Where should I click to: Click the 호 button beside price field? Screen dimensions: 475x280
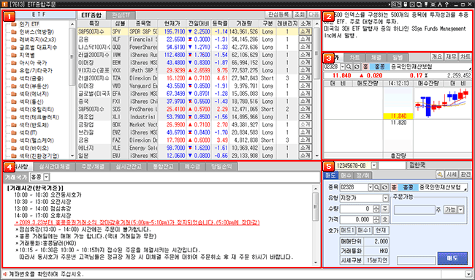coord(384,219)
